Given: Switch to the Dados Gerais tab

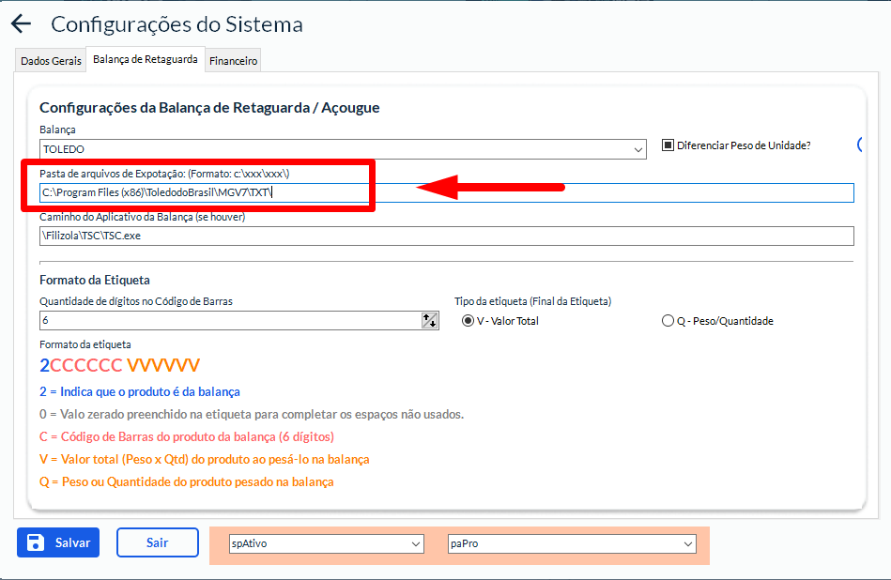Looking at the screenshot, I should coord(51,61).
